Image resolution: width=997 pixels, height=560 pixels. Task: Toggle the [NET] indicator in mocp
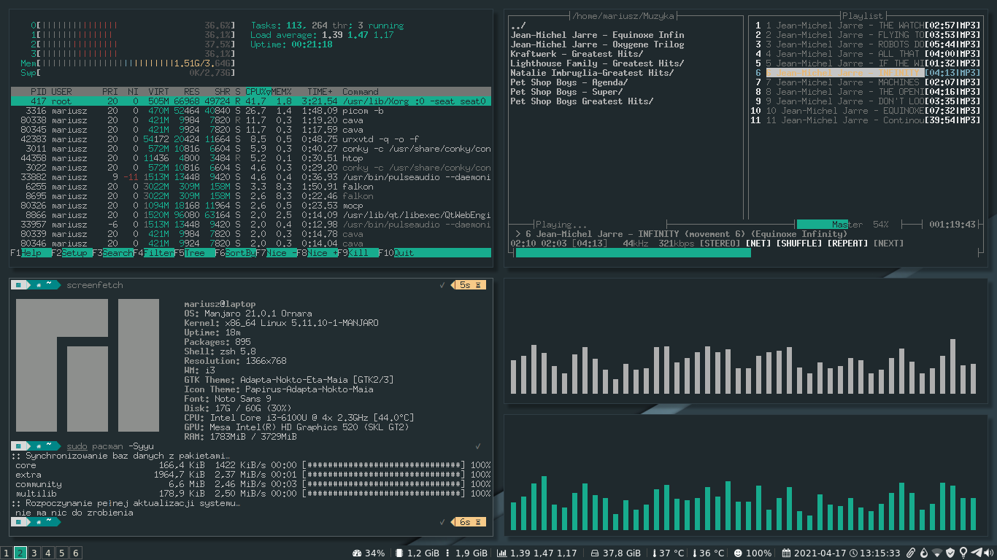pos(758,243)
